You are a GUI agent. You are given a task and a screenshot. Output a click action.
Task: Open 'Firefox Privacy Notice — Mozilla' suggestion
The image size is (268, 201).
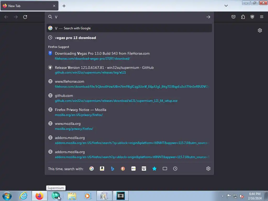[129, 112]
